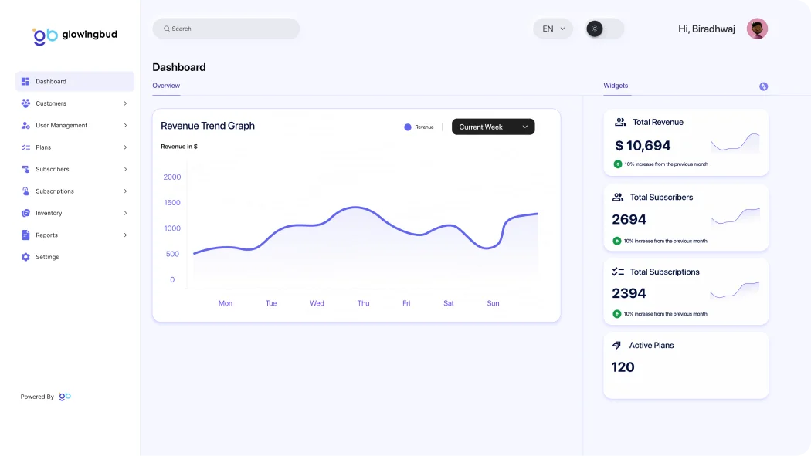
Task: Click the Reports document icon
Action: point(25,235)
